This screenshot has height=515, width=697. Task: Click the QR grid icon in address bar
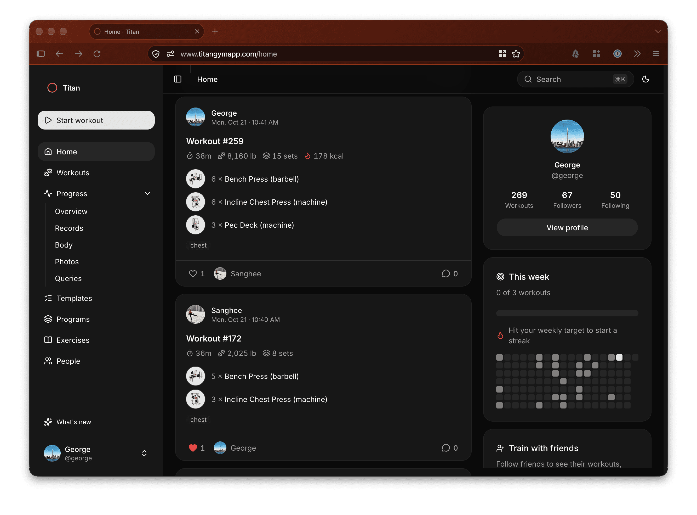point(502,54)
